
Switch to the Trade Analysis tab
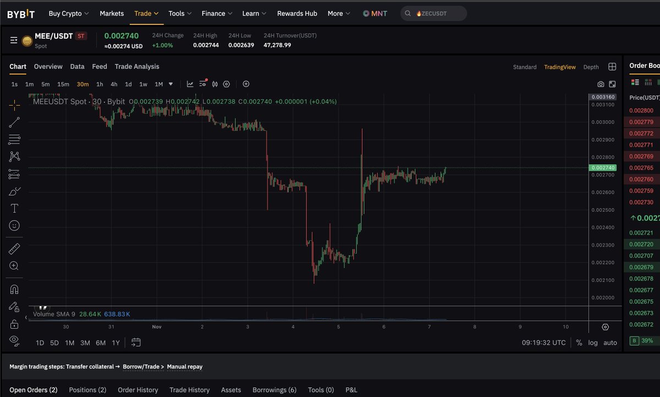tap(137, 67)
